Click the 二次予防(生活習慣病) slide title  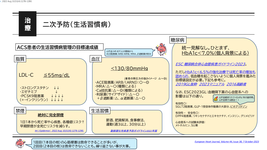click(x=77, y=24)
